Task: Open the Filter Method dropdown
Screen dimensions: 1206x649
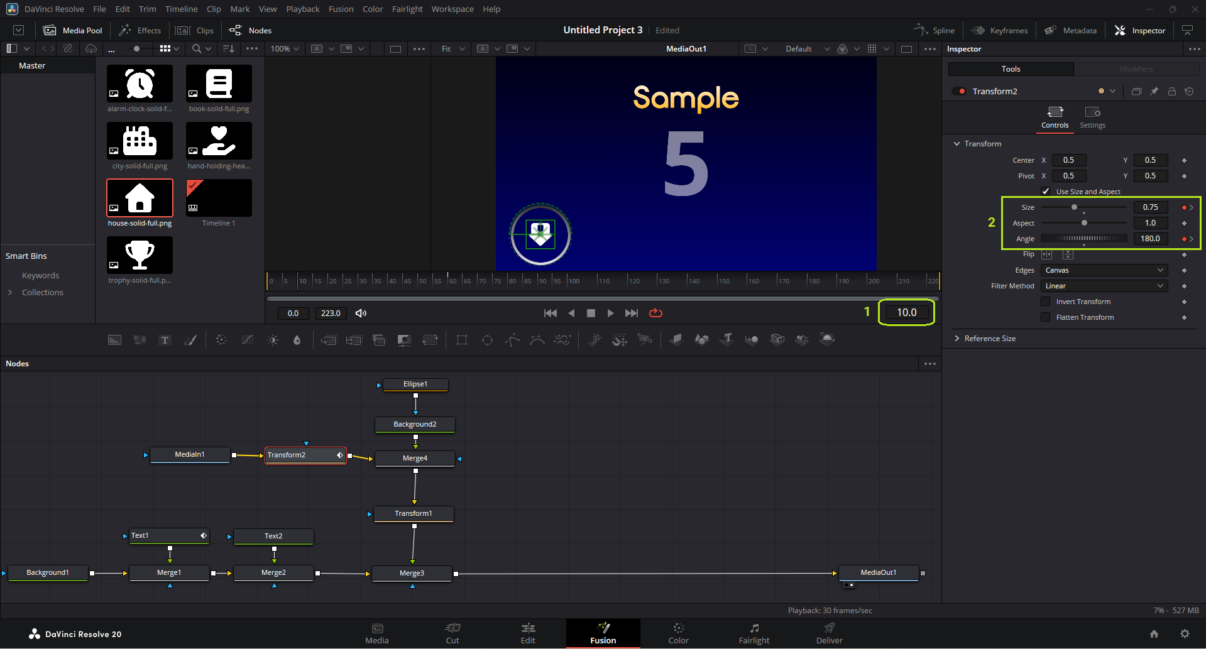Action: (1104, 286)
